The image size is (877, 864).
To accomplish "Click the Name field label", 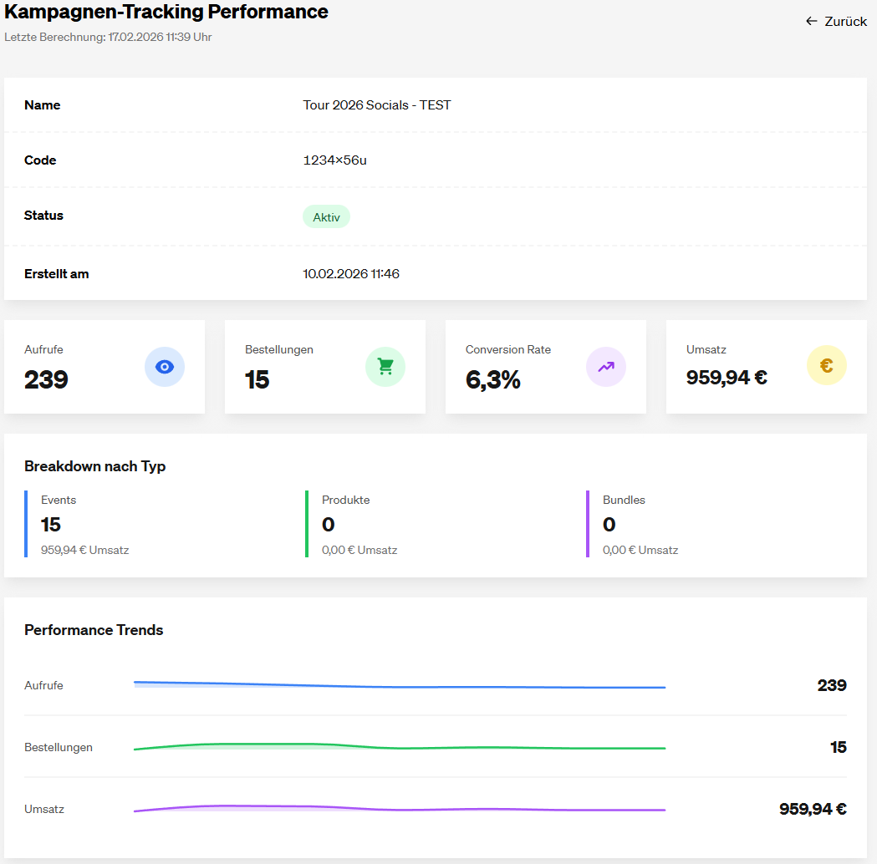I will (43, 105).
